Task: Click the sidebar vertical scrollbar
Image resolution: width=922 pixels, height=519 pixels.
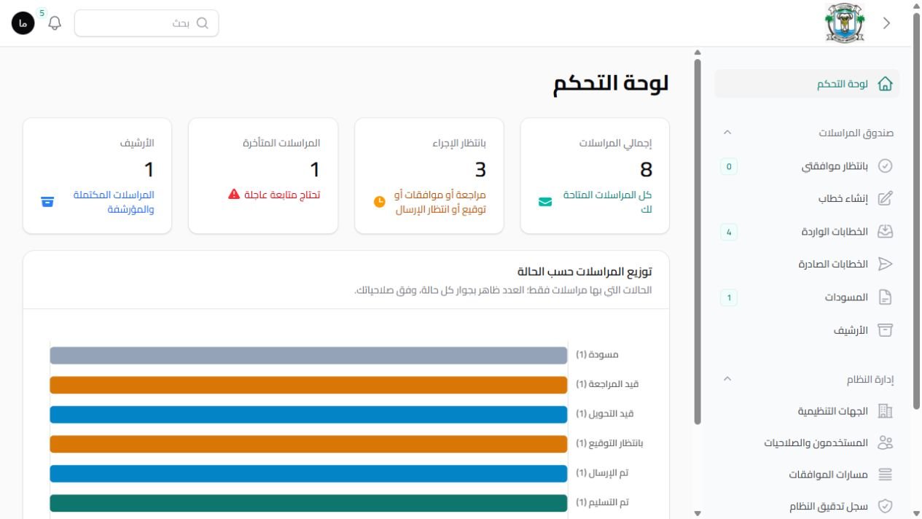Action: point(916,211)
